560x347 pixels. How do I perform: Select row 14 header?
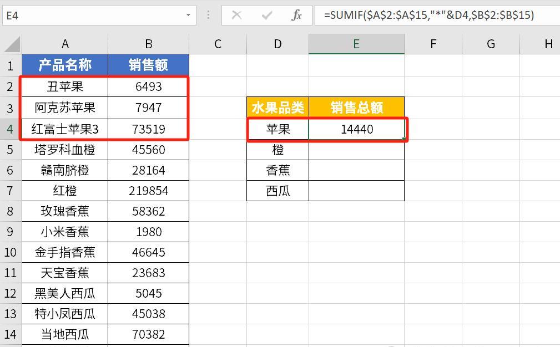pyautogui.click(x=11, y=334)
